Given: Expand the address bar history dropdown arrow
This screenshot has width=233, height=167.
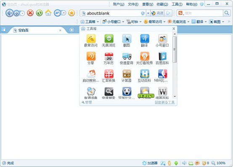Looking at the screenshot, I should coord(148,13).
